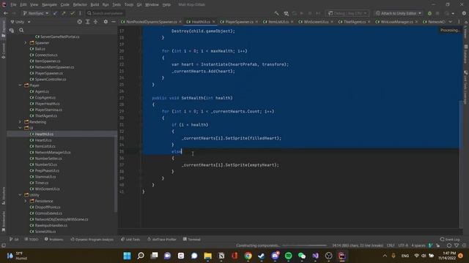Click the Unity refresh icon under explorer header
469x263 pixels.
(x=12, y=30)
